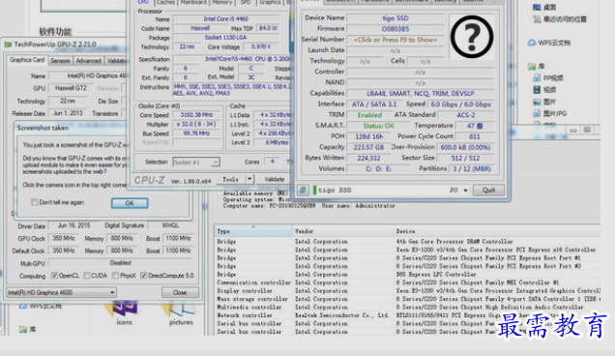
Task: Switch to Graphics Card tab in GPU-Z
Action: click(27, 60)
